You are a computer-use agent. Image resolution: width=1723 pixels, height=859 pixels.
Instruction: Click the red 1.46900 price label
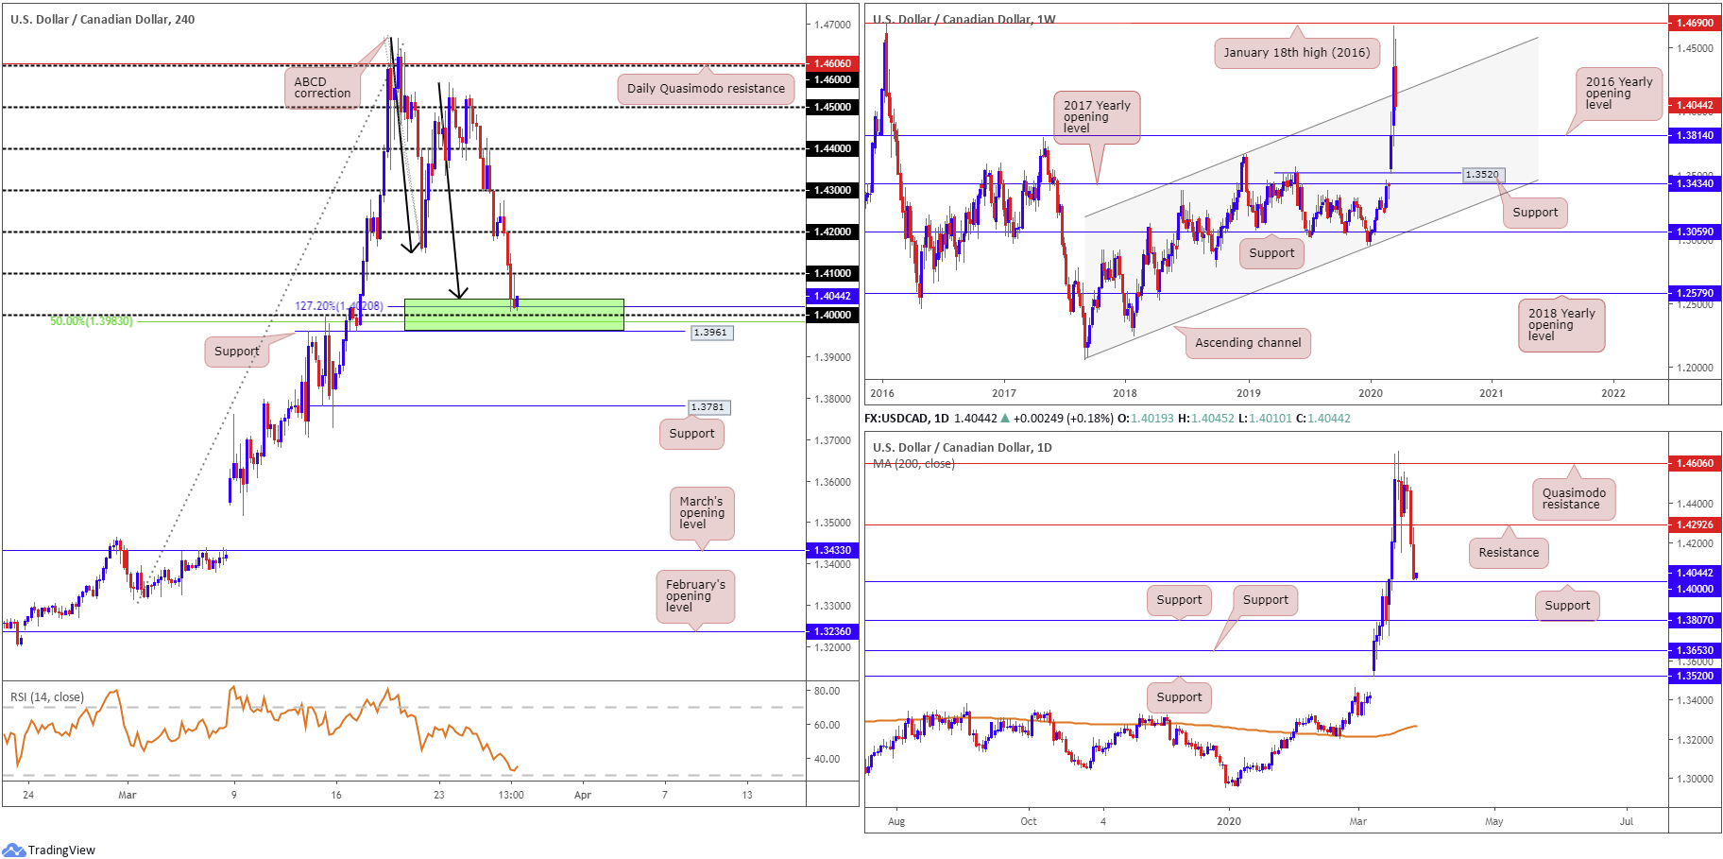(x=1695, y=23)
